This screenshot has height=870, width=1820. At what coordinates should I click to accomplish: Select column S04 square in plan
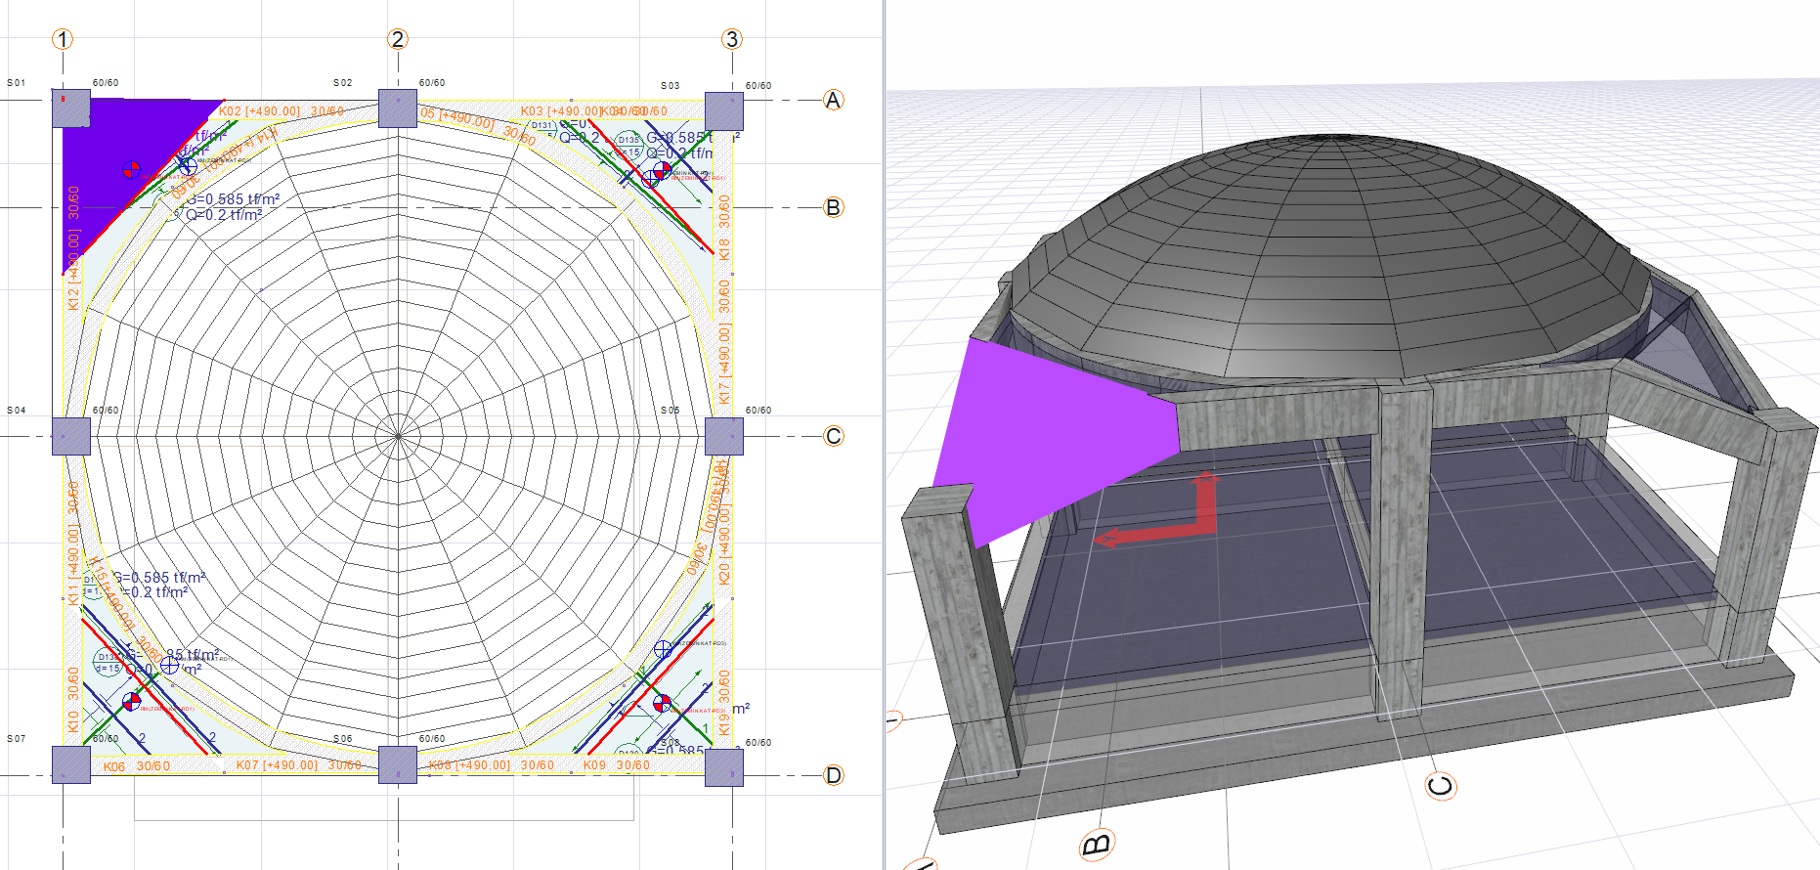coord(71,436)
